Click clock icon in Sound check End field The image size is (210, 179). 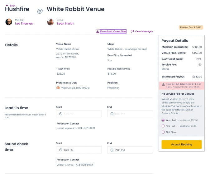click(x=112, y=150)
